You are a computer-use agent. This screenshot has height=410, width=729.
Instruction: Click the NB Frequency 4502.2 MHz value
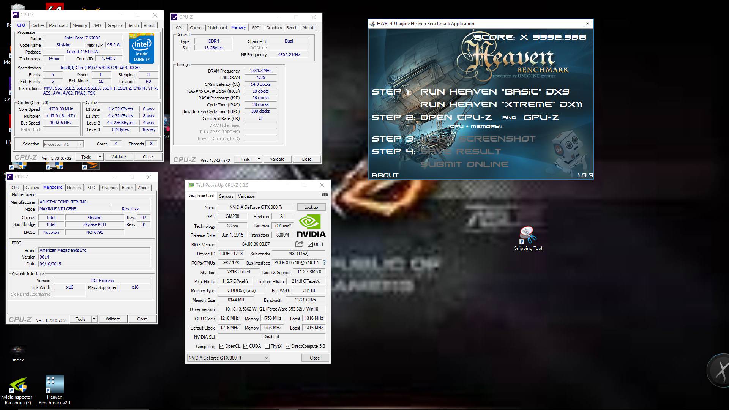point(289,55)
